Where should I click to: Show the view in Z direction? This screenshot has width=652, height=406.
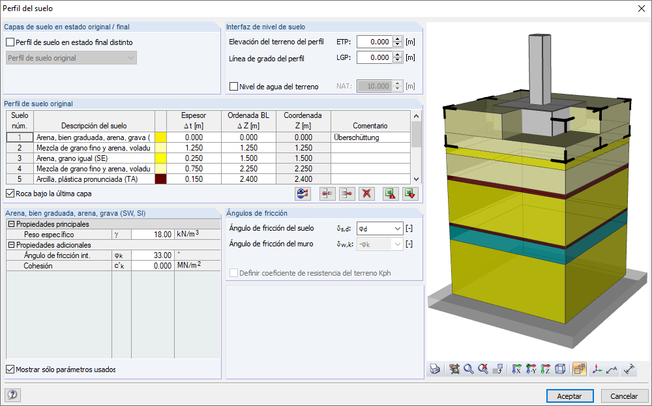[x=546, y=369]
